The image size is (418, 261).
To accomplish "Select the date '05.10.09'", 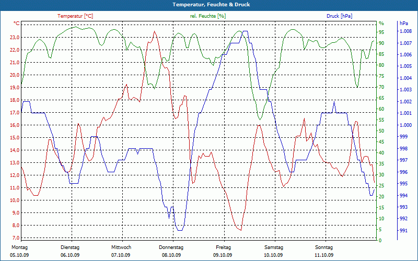I will pos(19,255).
